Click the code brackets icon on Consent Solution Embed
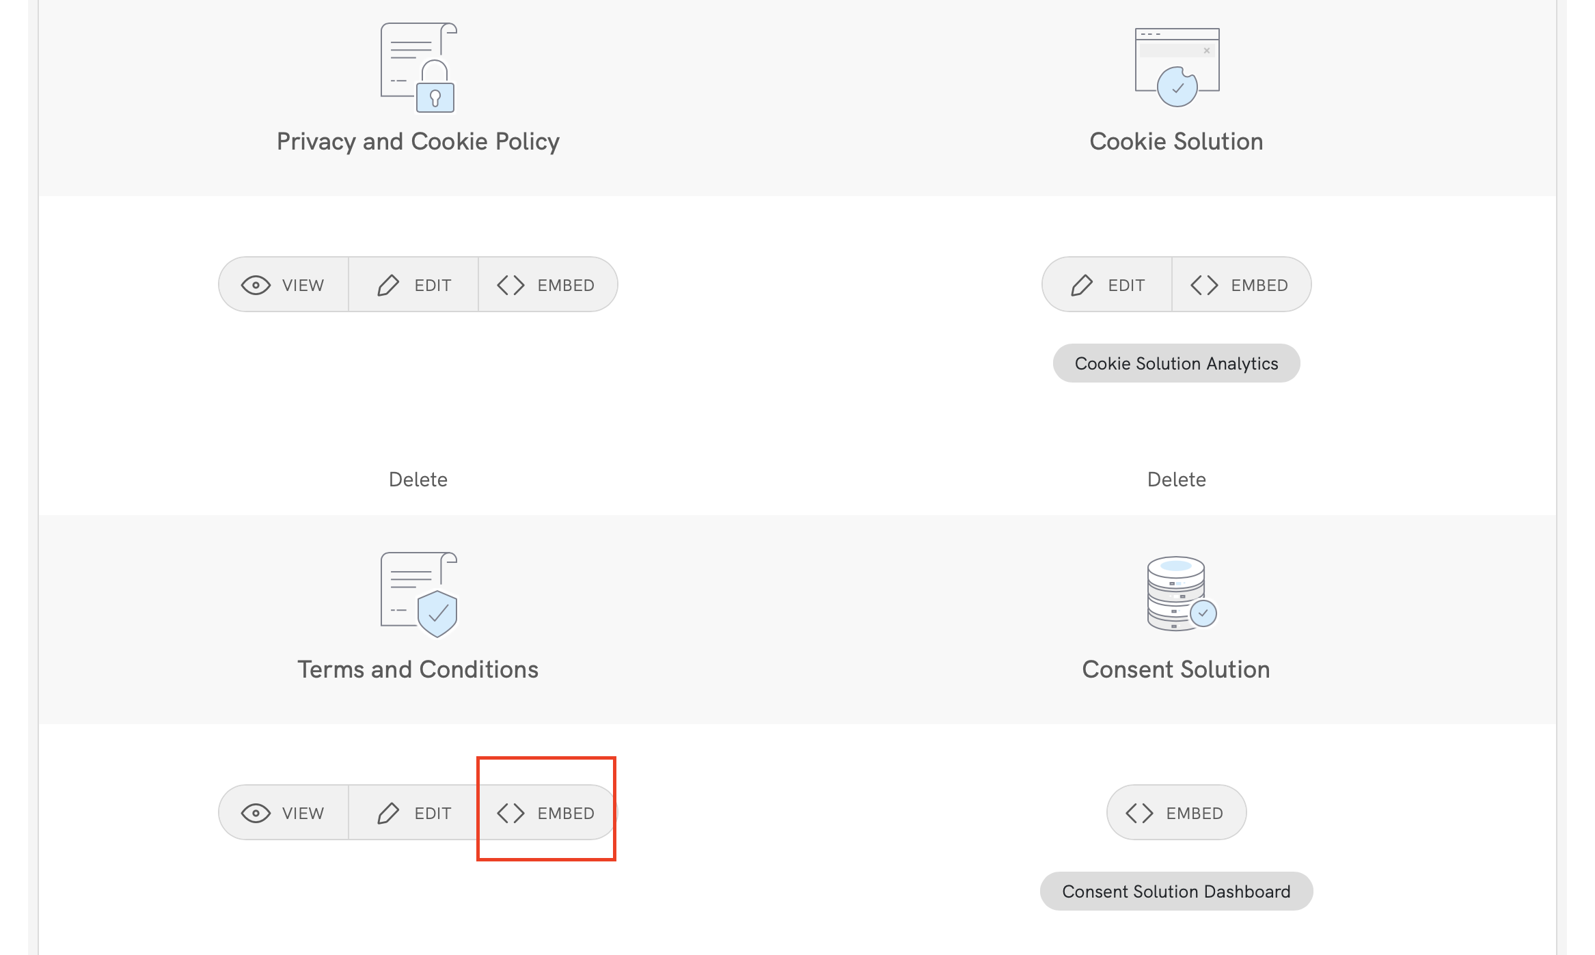Image resolution: width=1595 pixels, height=955 pixels. 1141,812
